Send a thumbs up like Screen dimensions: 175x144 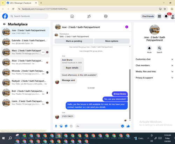pyautogui.click(x=128, y=126)
